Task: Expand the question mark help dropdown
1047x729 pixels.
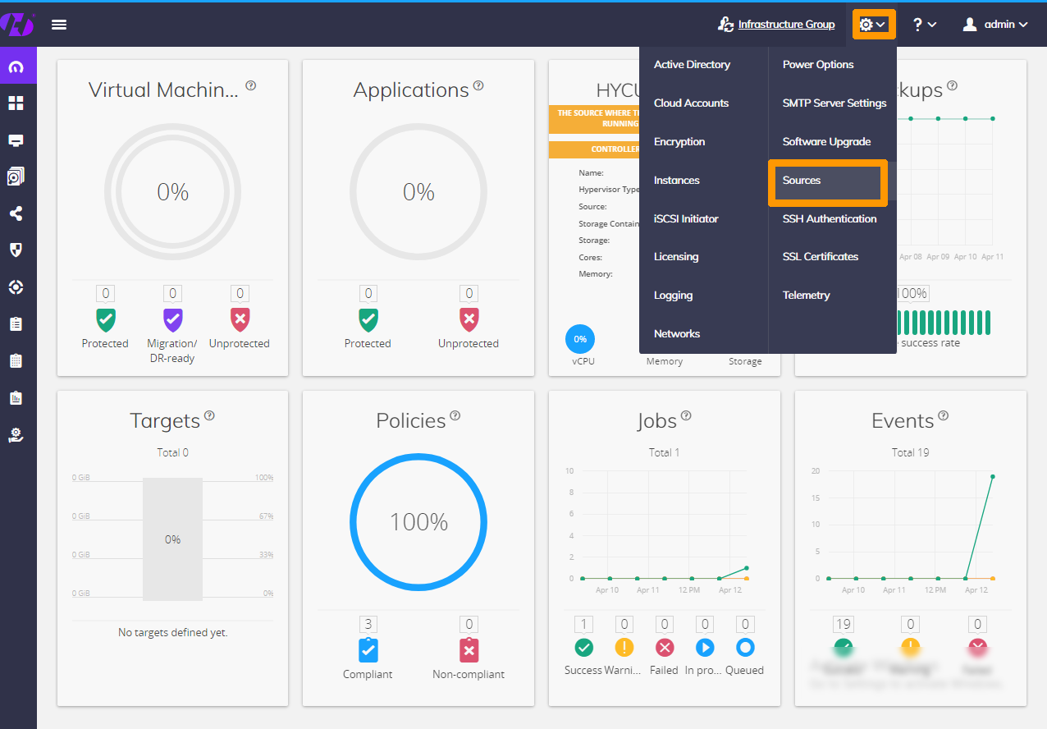Action: click(x=924, y=25)
